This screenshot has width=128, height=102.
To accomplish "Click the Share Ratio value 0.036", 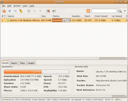I will click(x=23, y=87).
